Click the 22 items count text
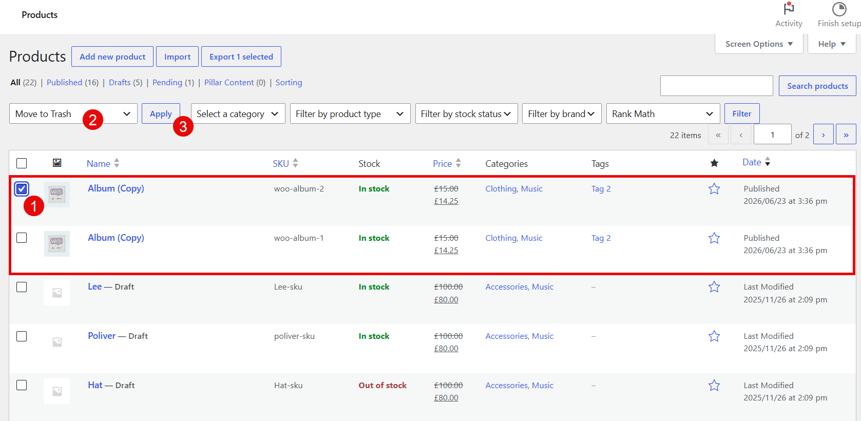The height and width of the screenshot is (421, 861). pos(685,135)
